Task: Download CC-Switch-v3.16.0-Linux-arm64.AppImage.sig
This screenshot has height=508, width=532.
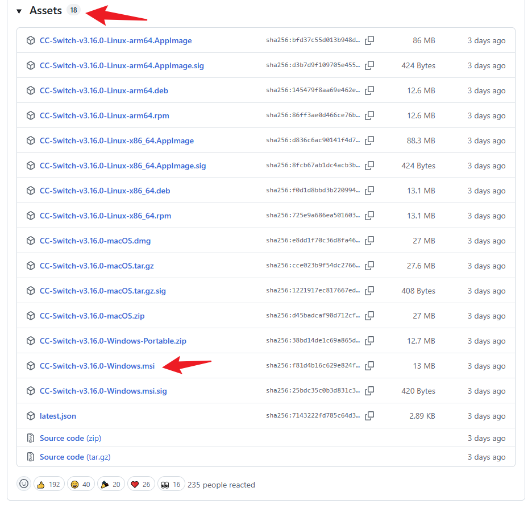Action: (x=122, y=65)
